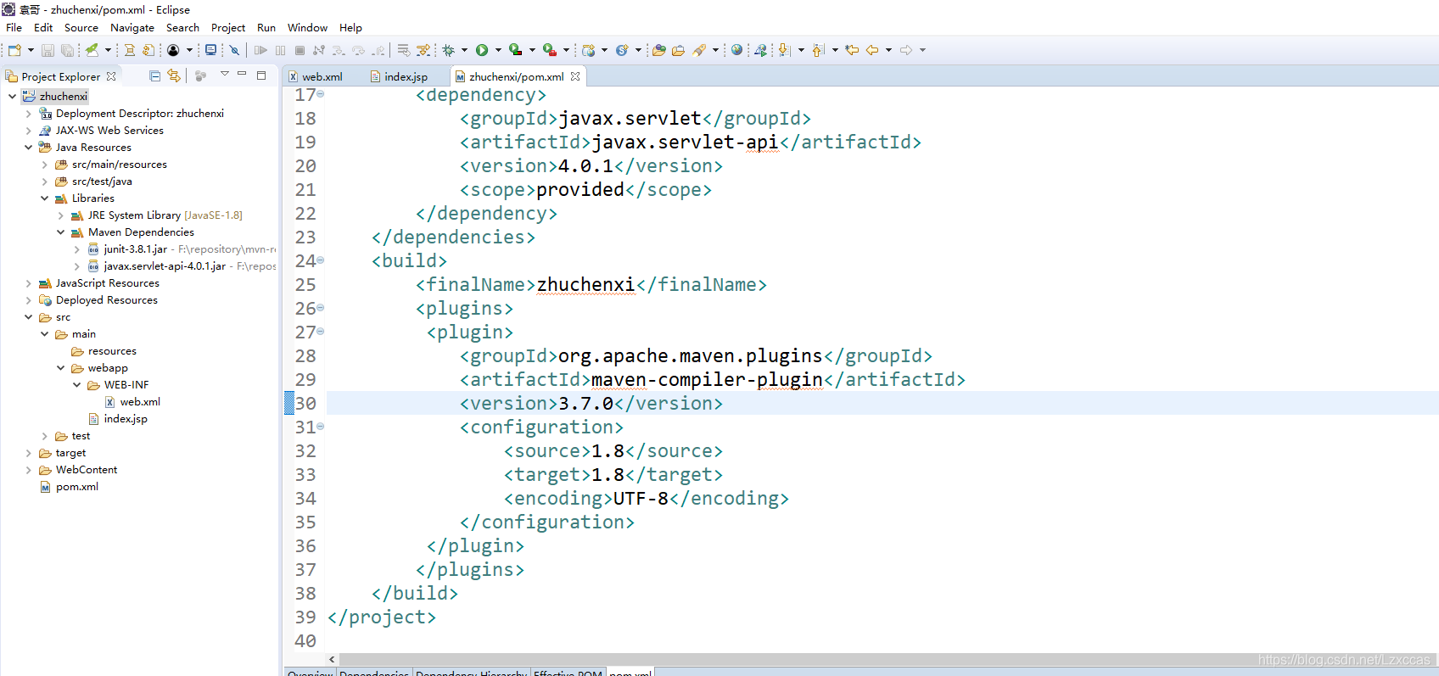Click the Open Task folder icon
The image size is (1439, 676).
[x=678, y=50]
